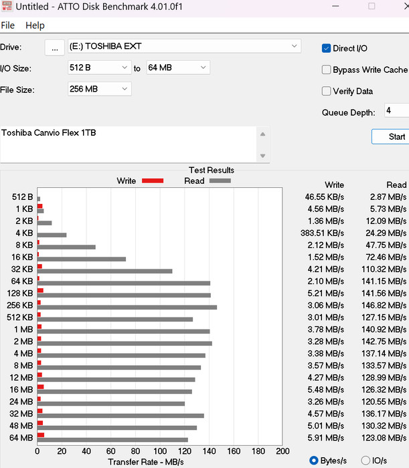
Task: Click the Queue Depth field showing 4
Action: pos(396,111)
